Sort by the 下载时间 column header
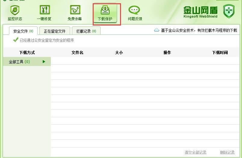 tap(220, 52)
